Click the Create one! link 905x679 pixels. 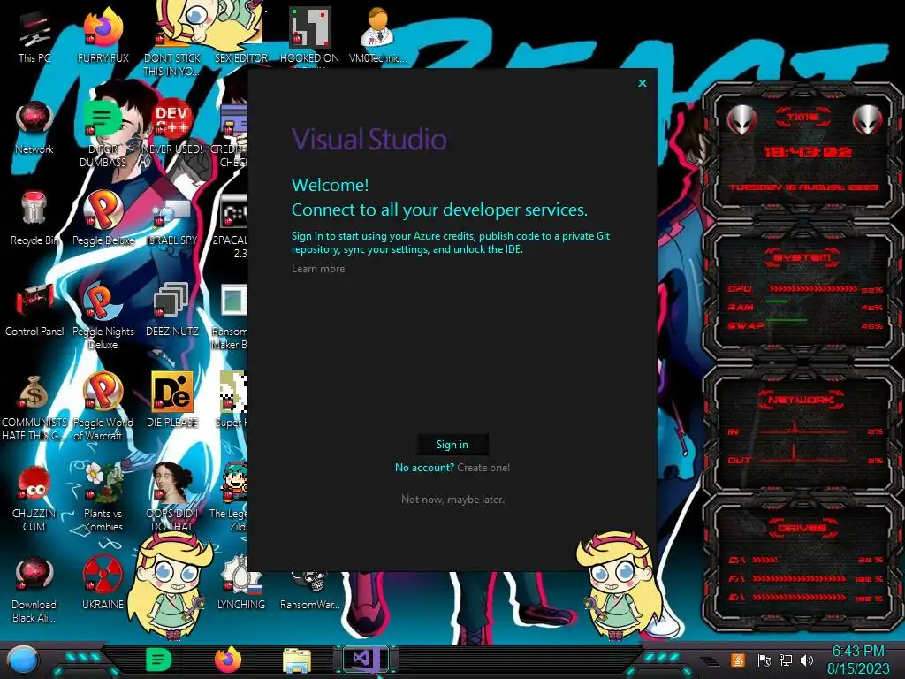(483, 468)
